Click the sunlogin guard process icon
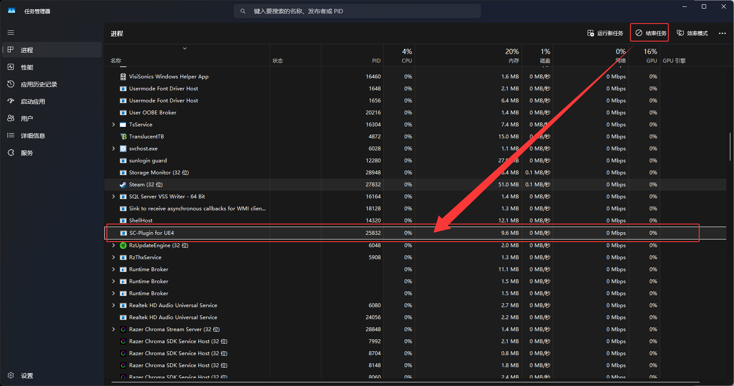 [123, 161]
